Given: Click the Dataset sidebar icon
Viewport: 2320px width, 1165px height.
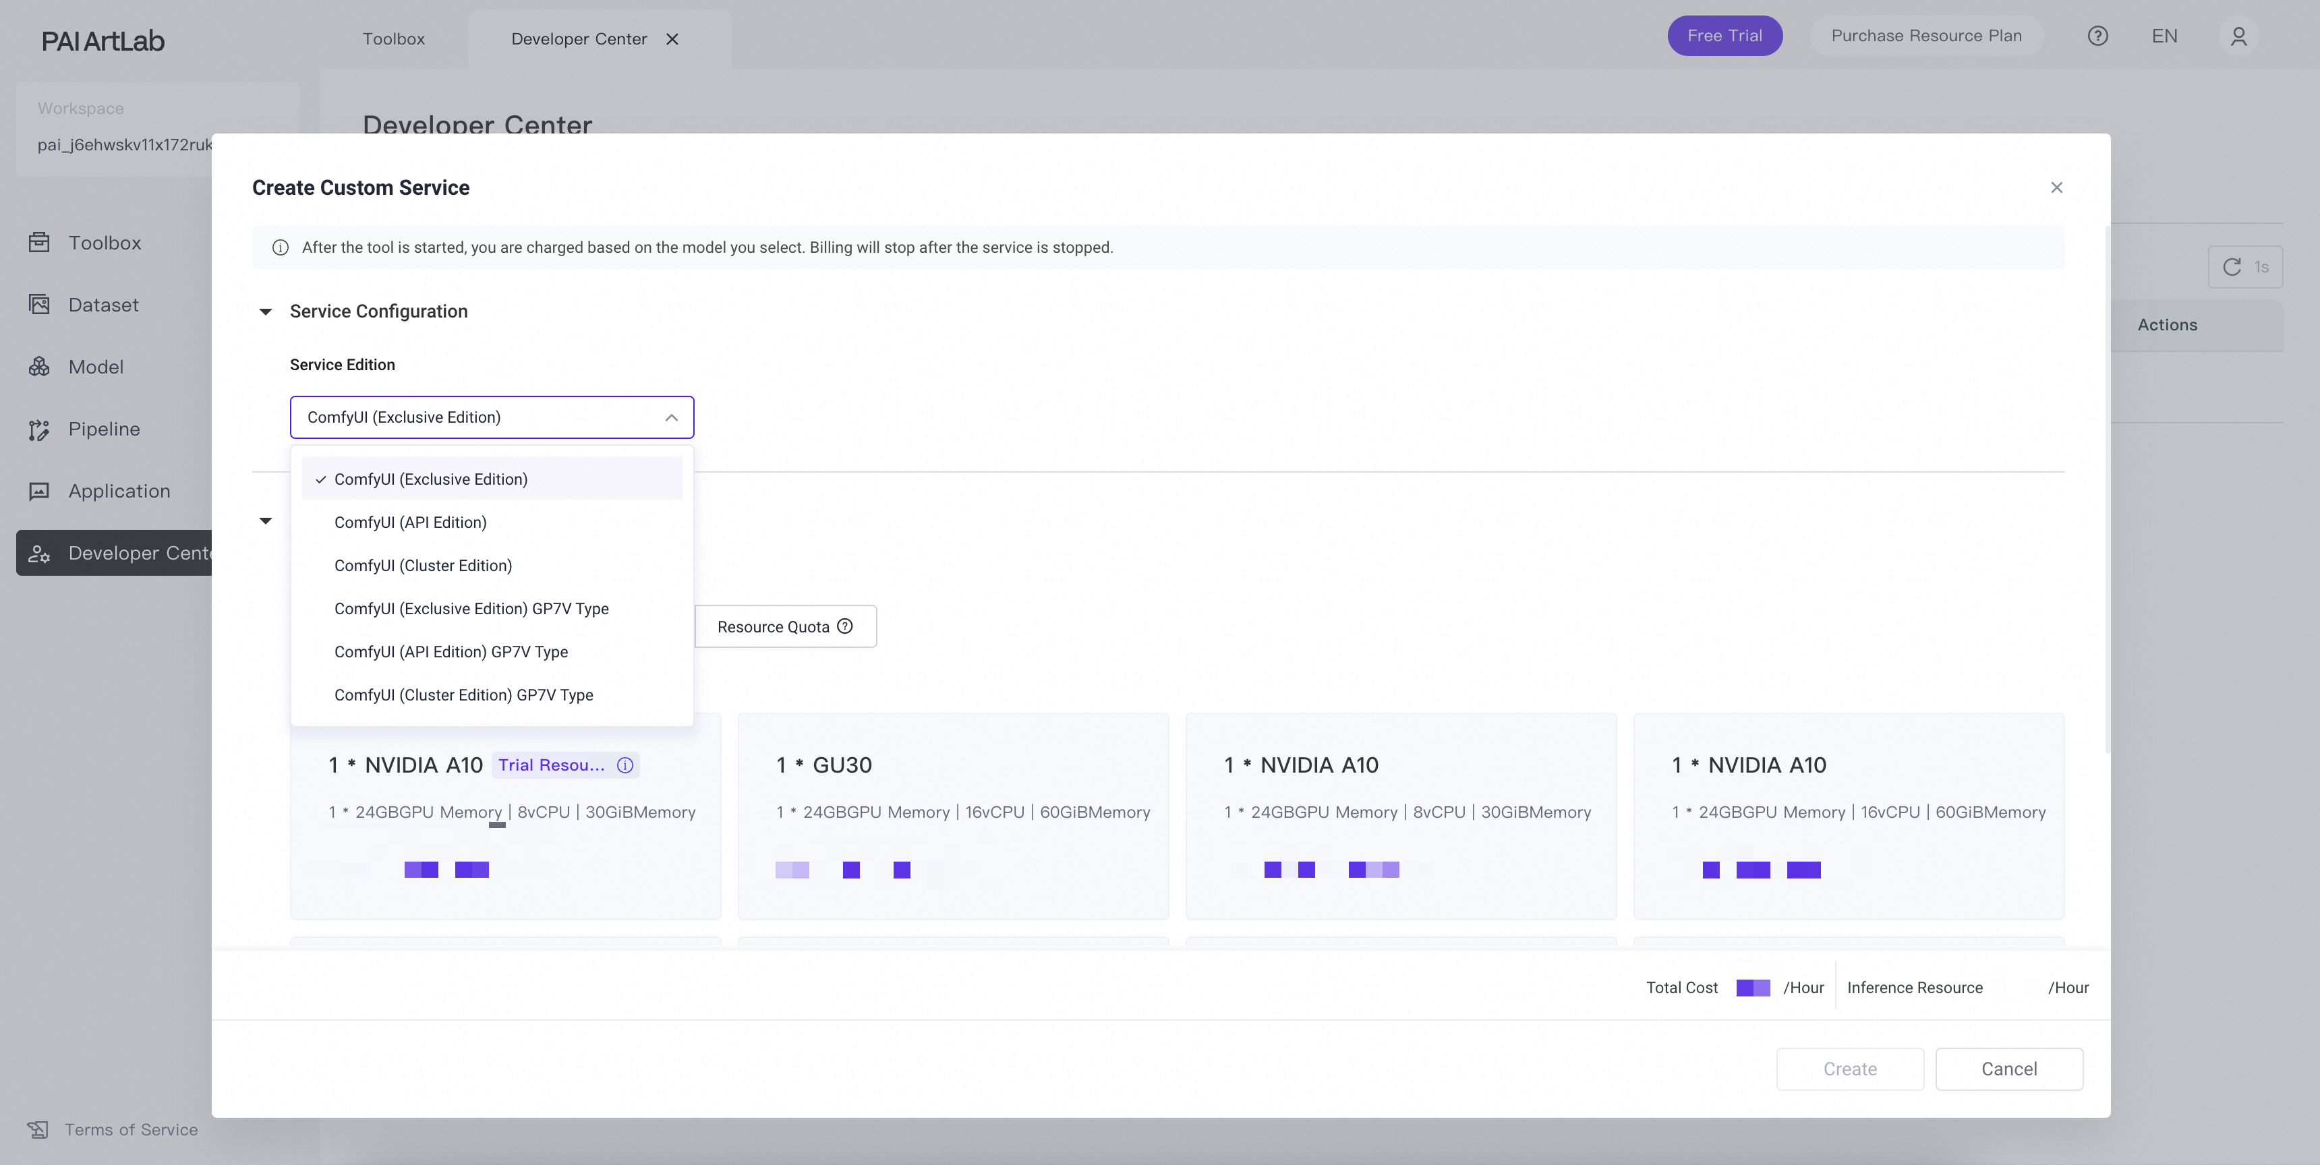Looking at the screenshot, I should pyautogui.click(x=38, y=304).
